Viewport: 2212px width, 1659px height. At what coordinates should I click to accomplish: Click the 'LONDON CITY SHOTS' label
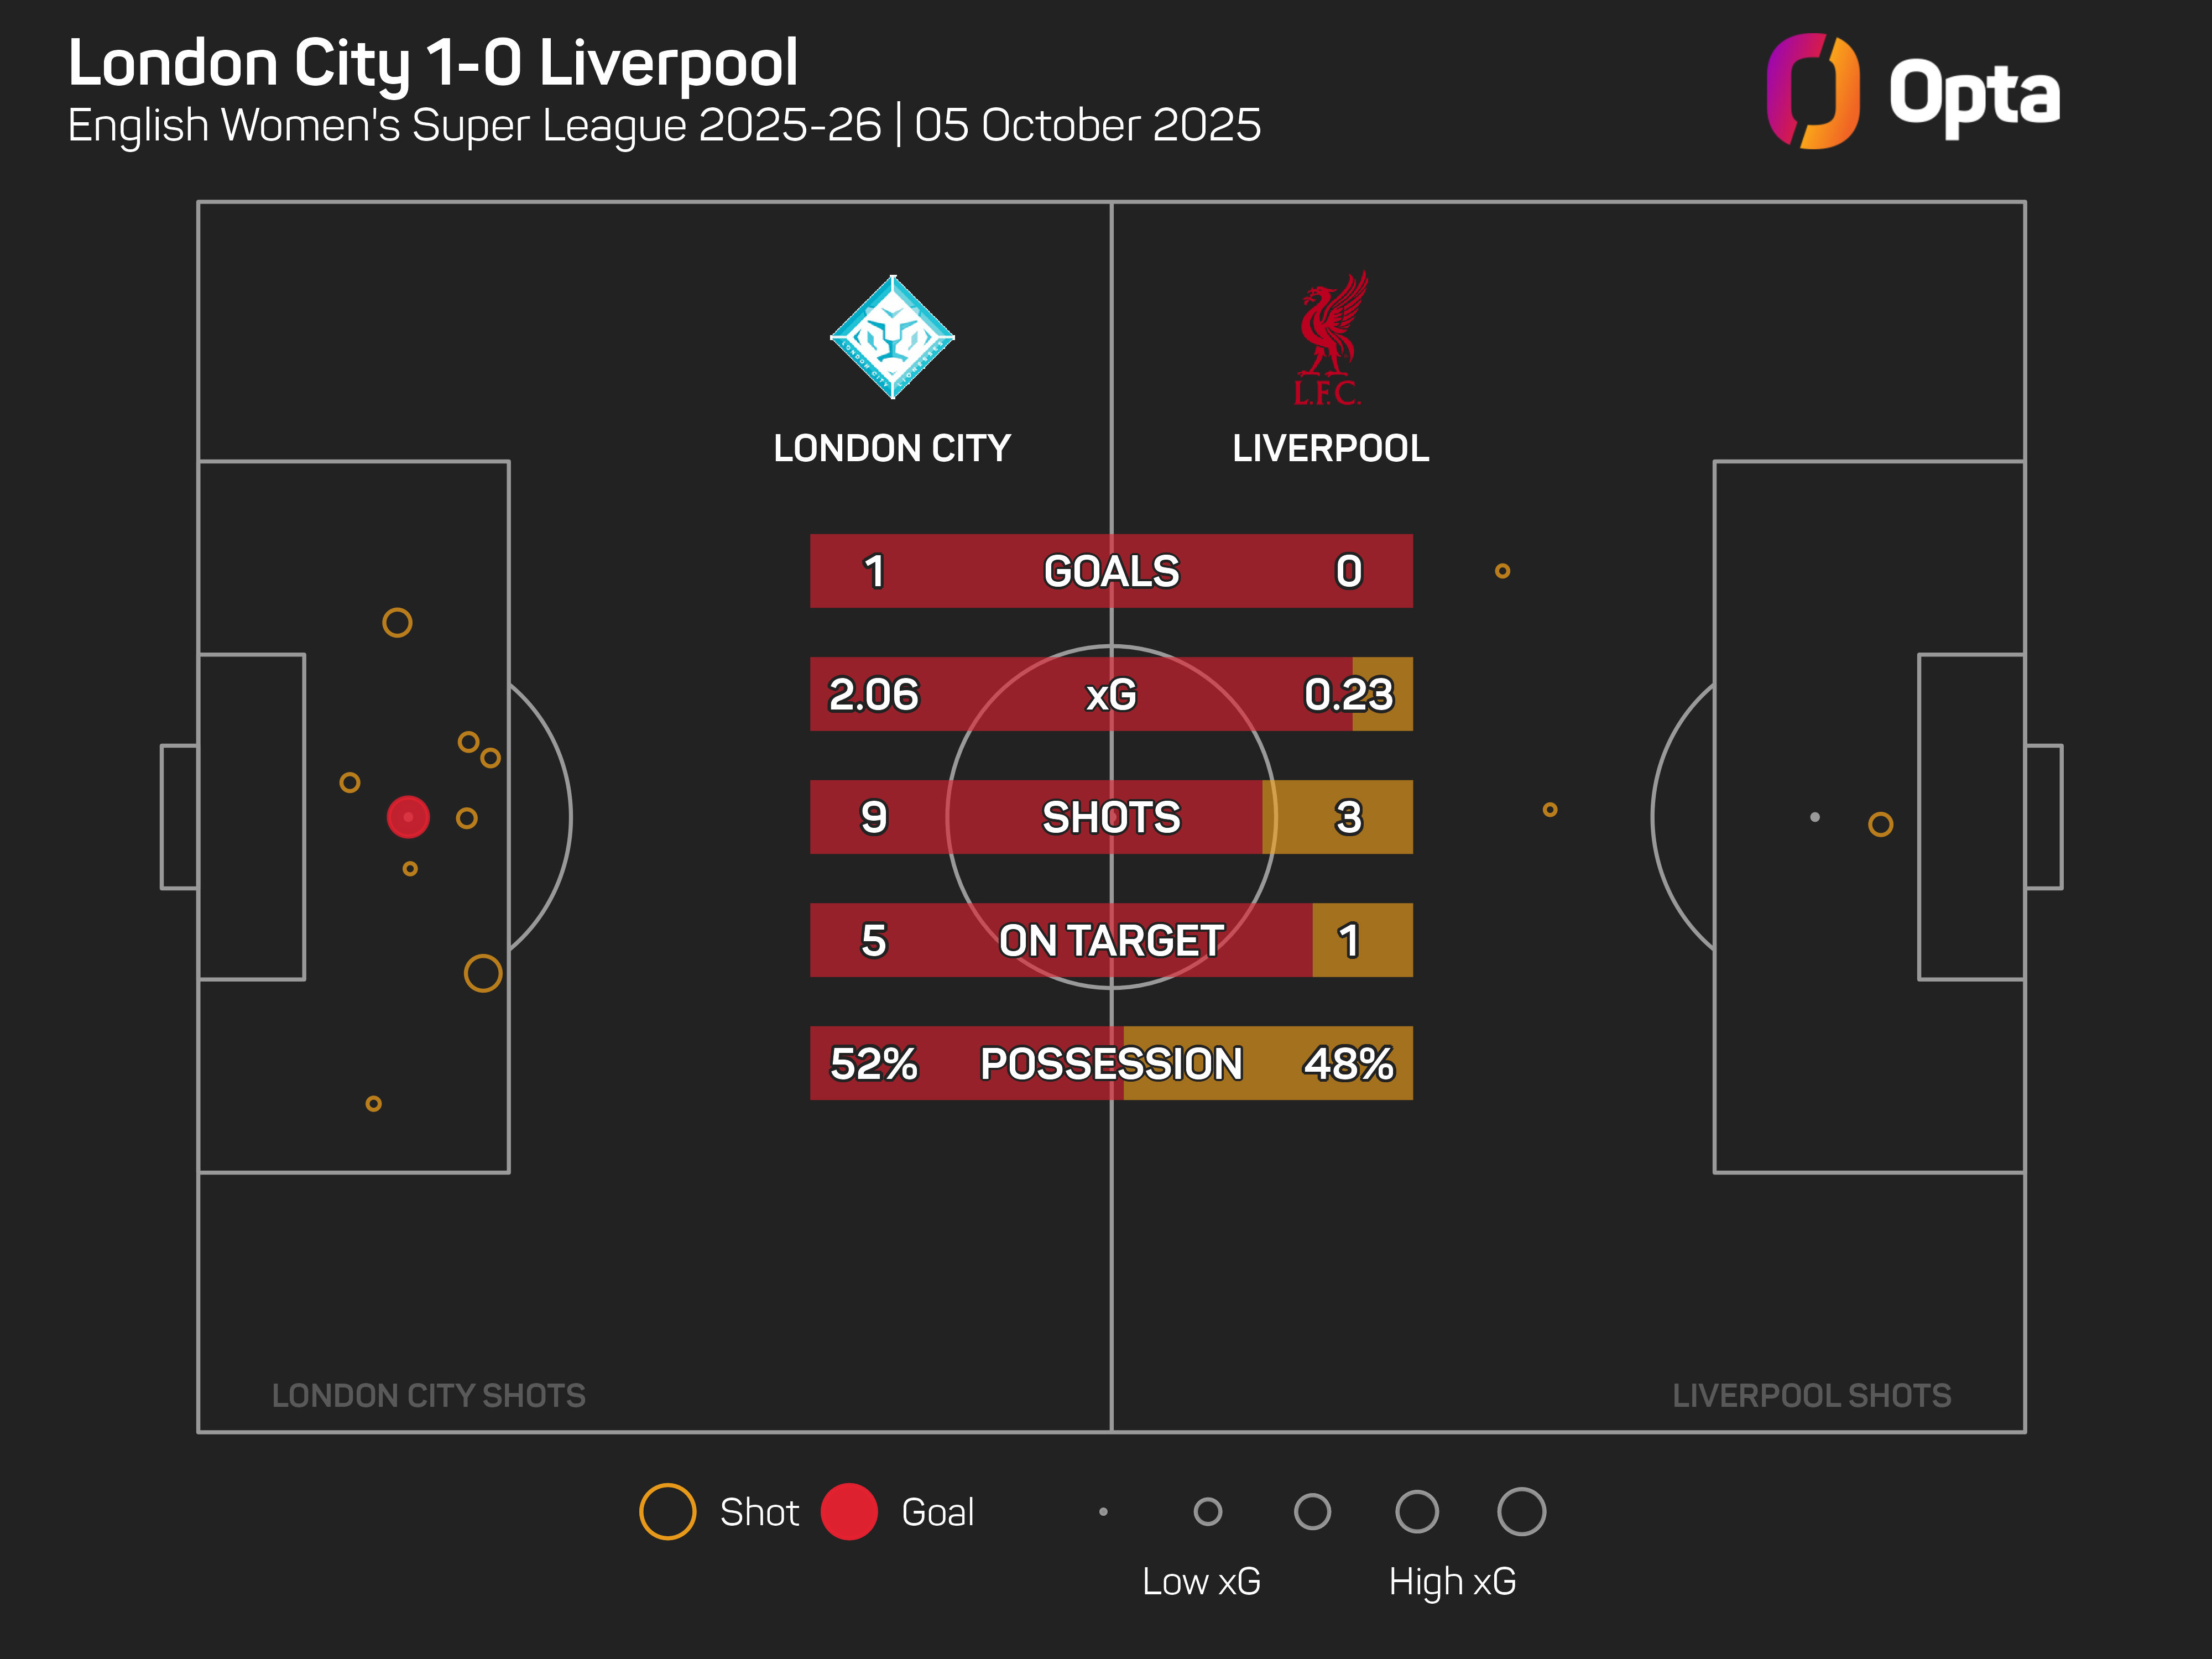point(428,1395)
